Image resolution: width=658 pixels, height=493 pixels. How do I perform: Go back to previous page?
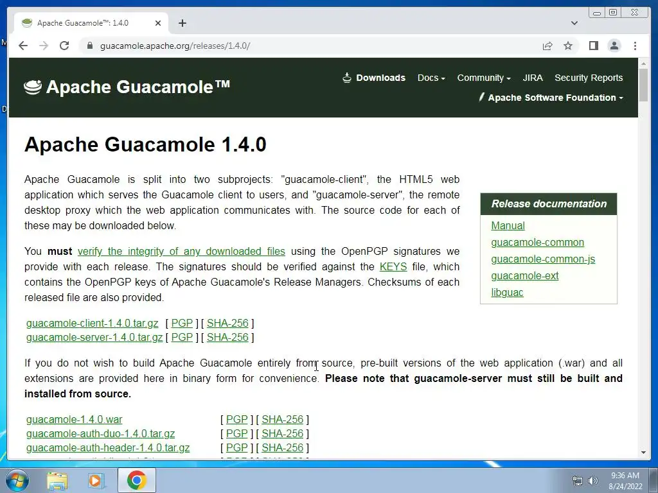pyautogui.click(x=23, y=46)
